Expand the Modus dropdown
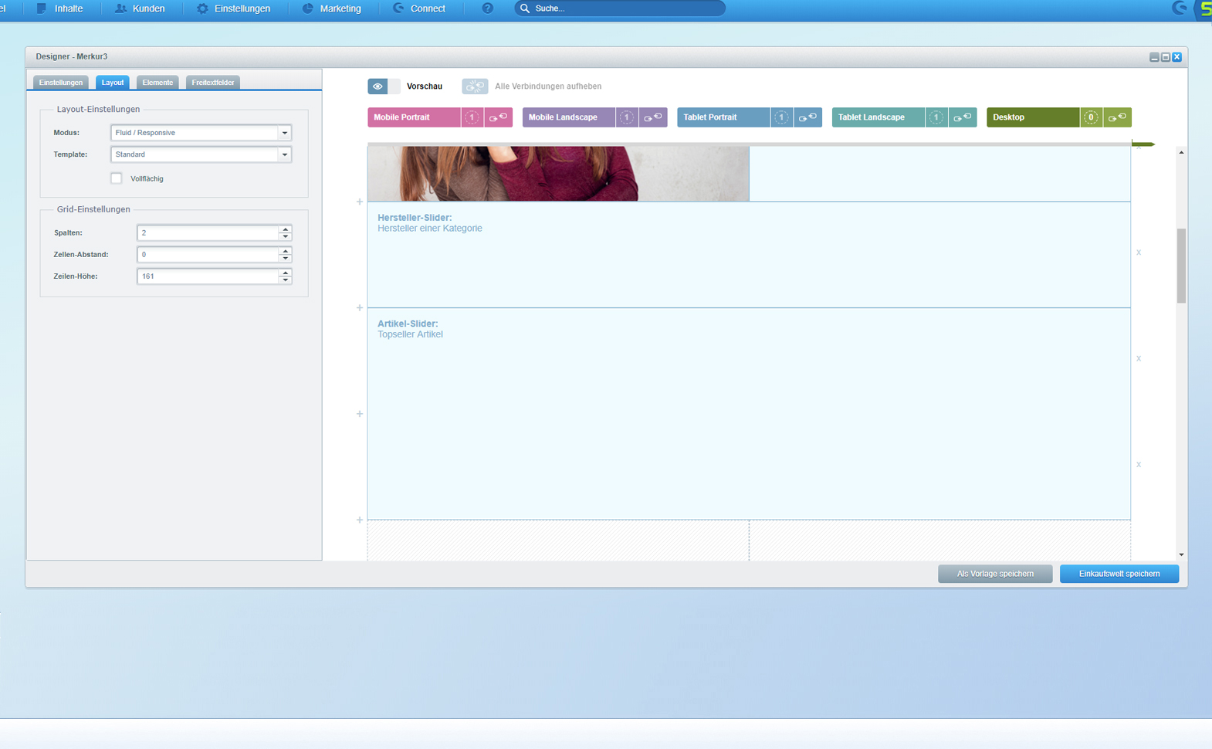Screen dimensions: 1212x749 coord(284,133)
